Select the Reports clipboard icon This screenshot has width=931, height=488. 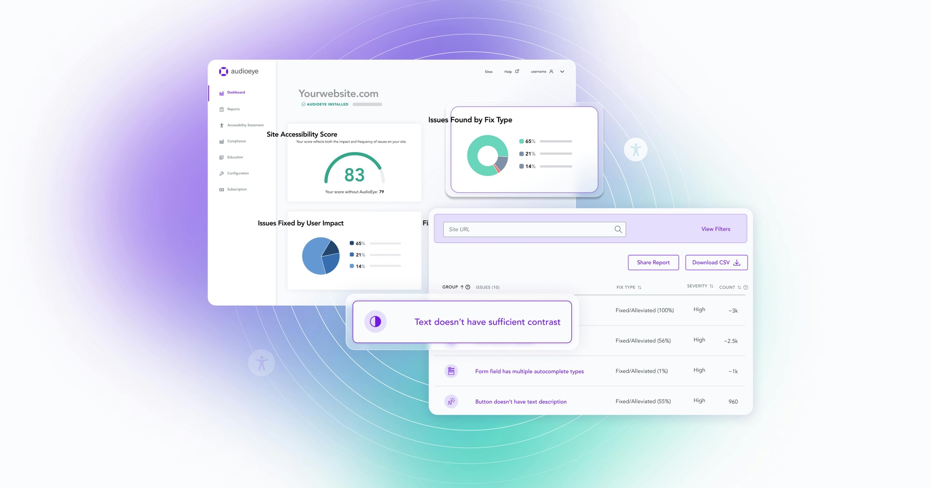(222, 109)
